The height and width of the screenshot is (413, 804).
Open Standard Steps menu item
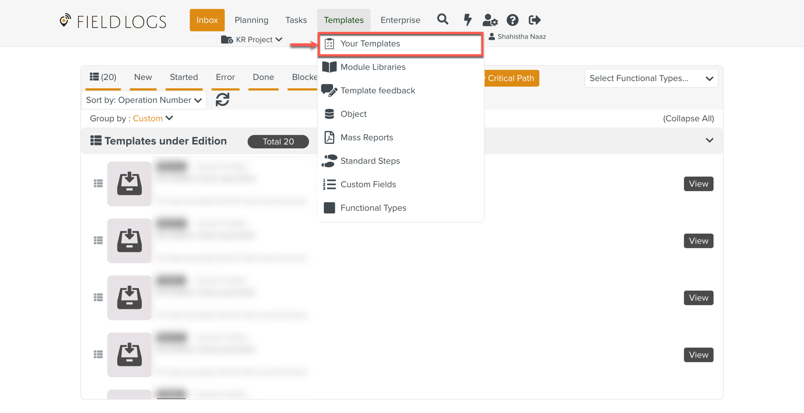click(x=370, y=161)
